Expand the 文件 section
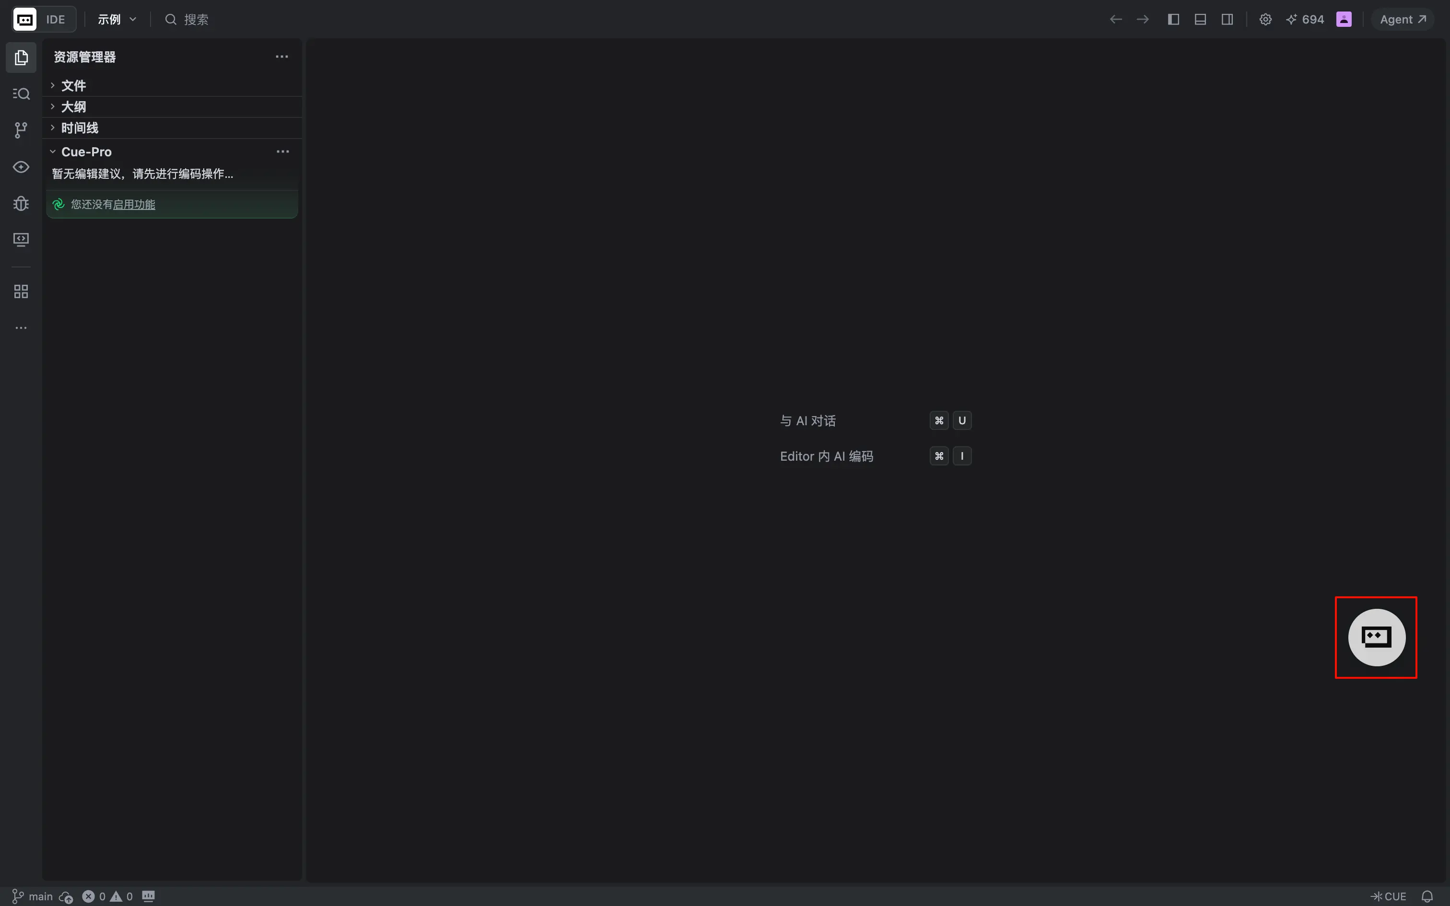The image size is (1450, 906). 173,86
